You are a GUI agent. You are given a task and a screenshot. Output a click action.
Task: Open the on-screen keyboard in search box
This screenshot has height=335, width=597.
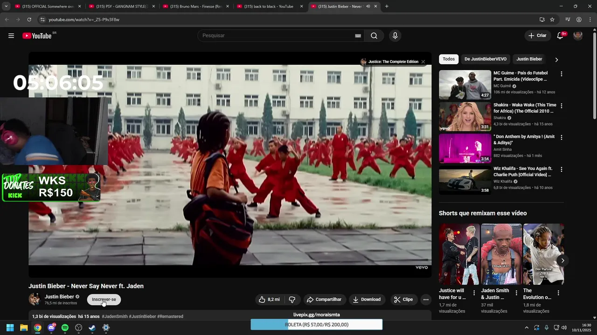358,36
